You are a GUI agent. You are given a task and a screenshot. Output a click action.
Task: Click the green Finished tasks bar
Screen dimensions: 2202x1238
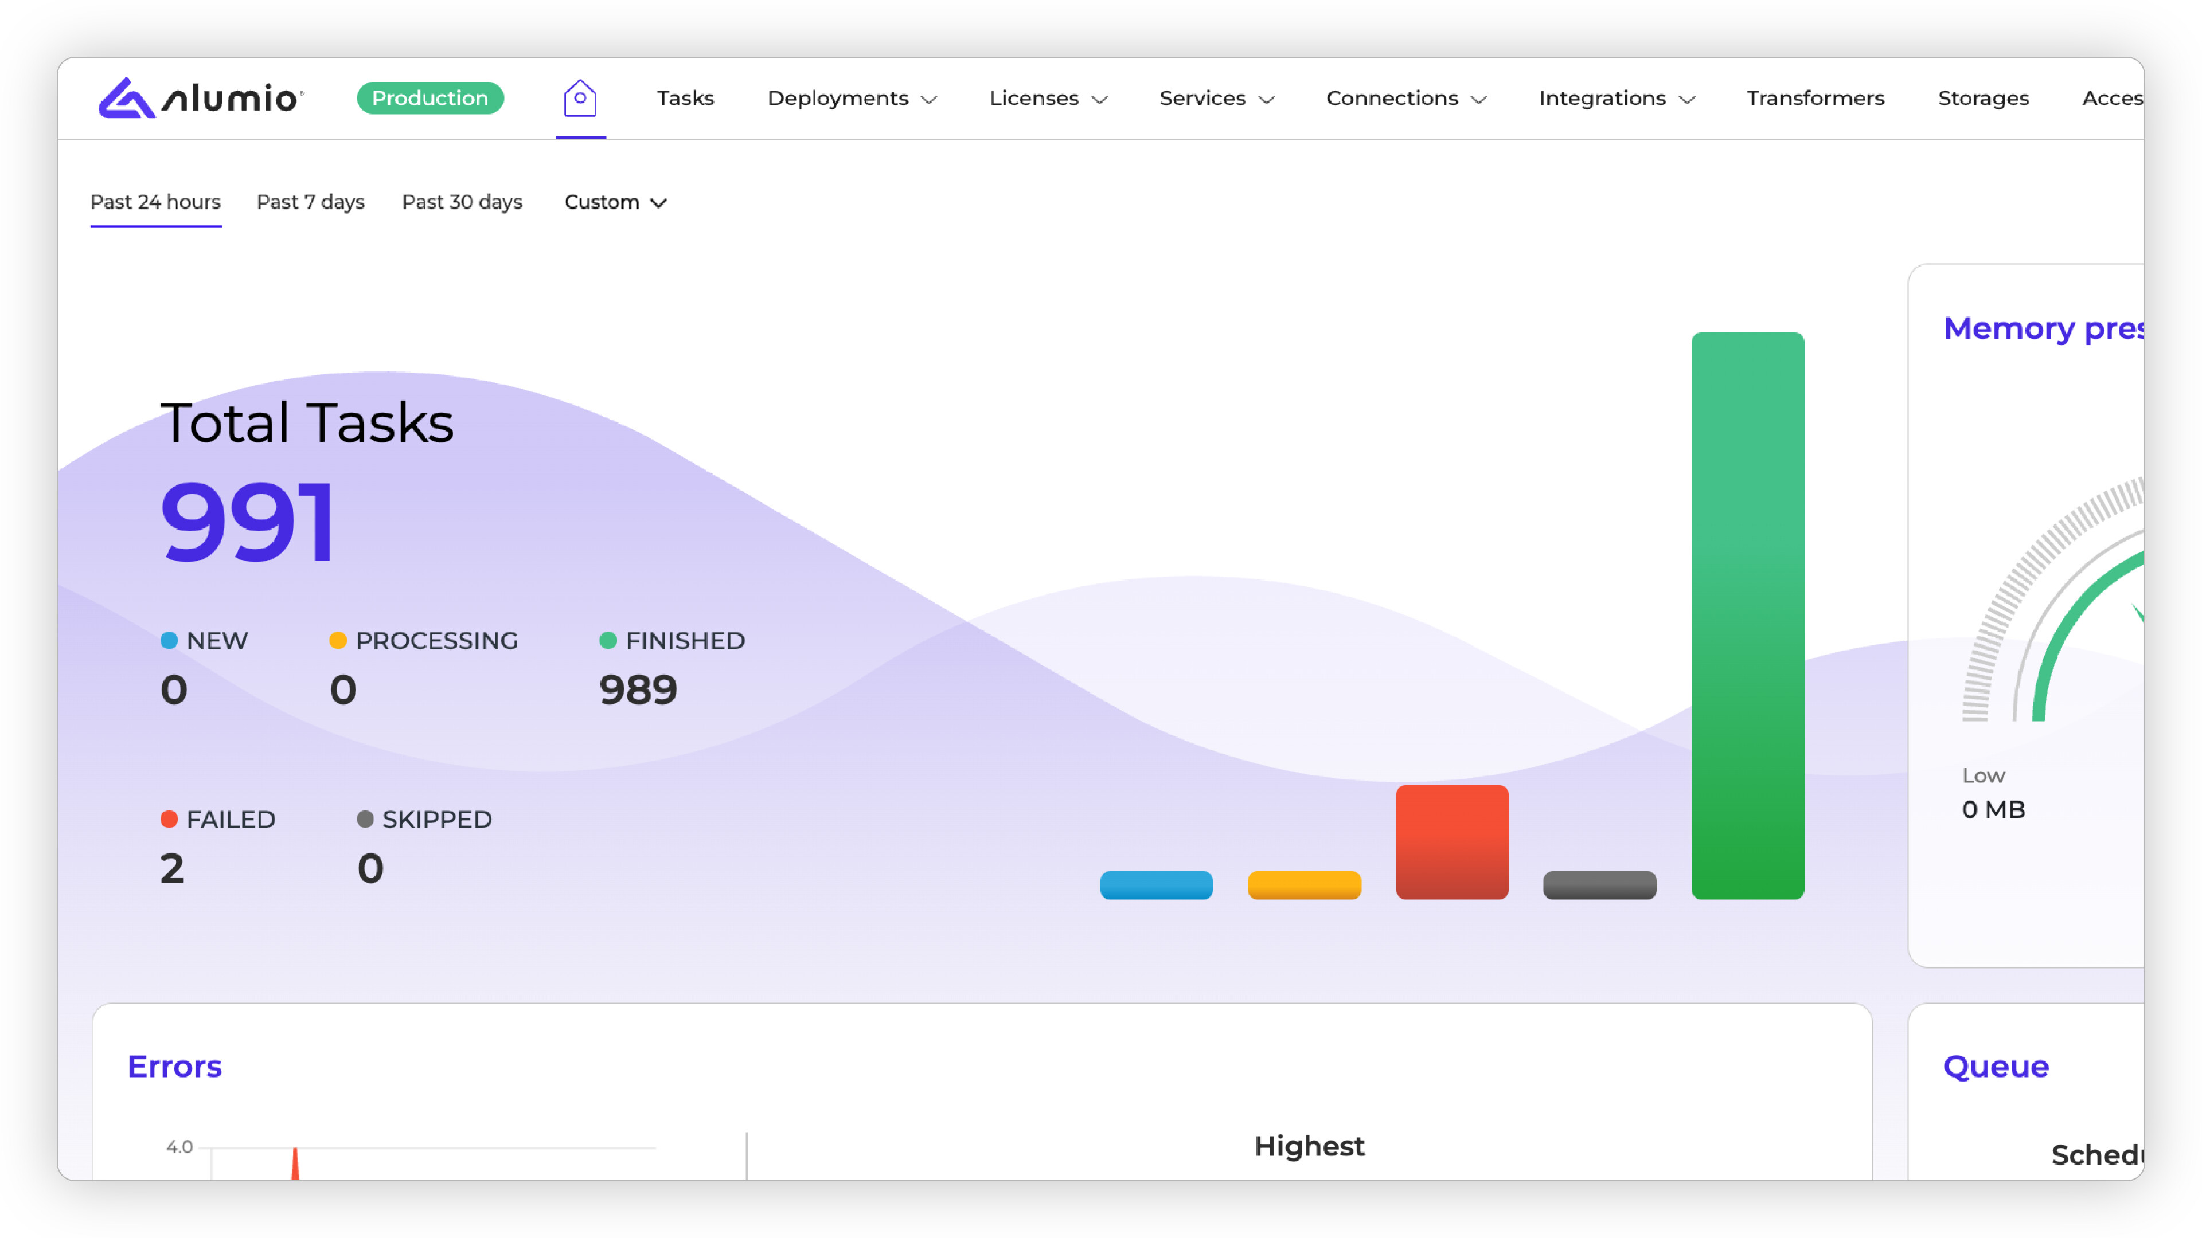pos(1747,615)
